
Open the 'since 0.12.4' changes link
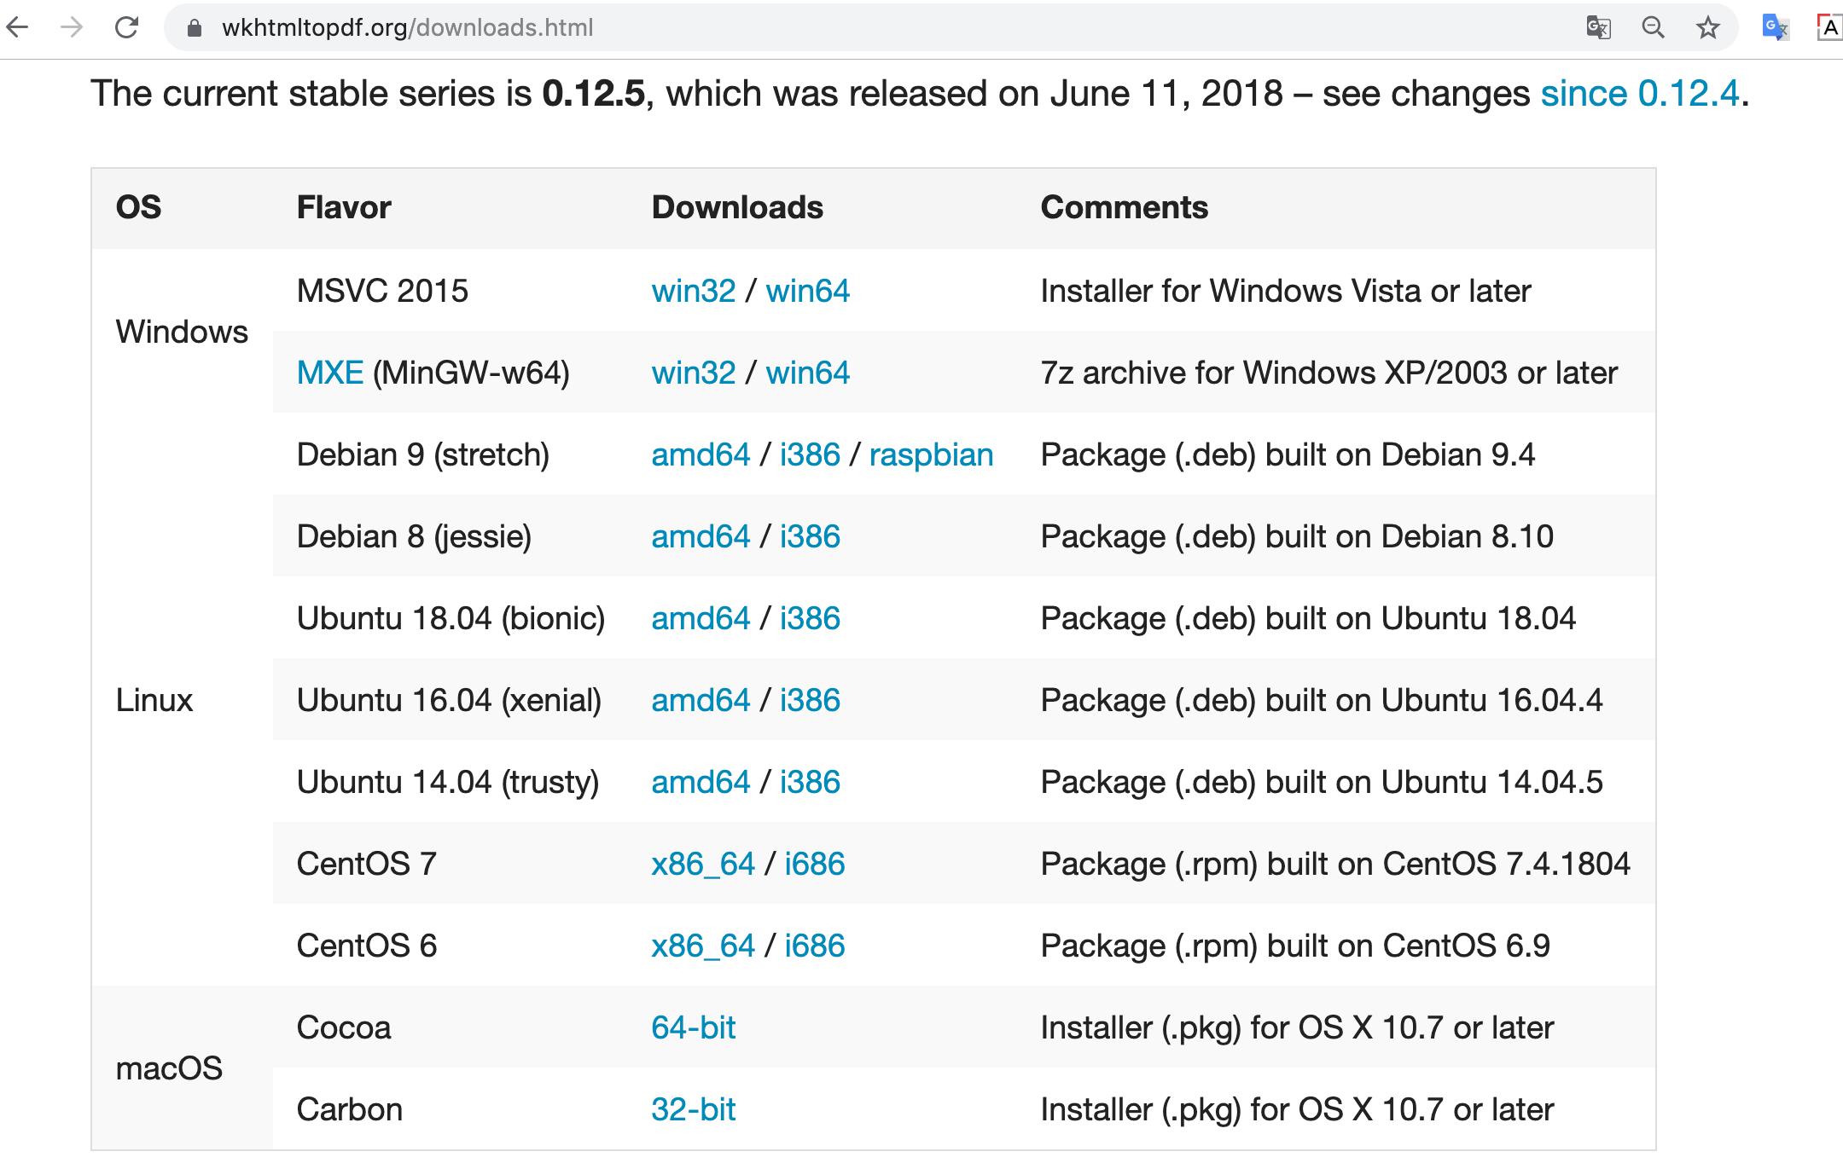(1639, 94)
